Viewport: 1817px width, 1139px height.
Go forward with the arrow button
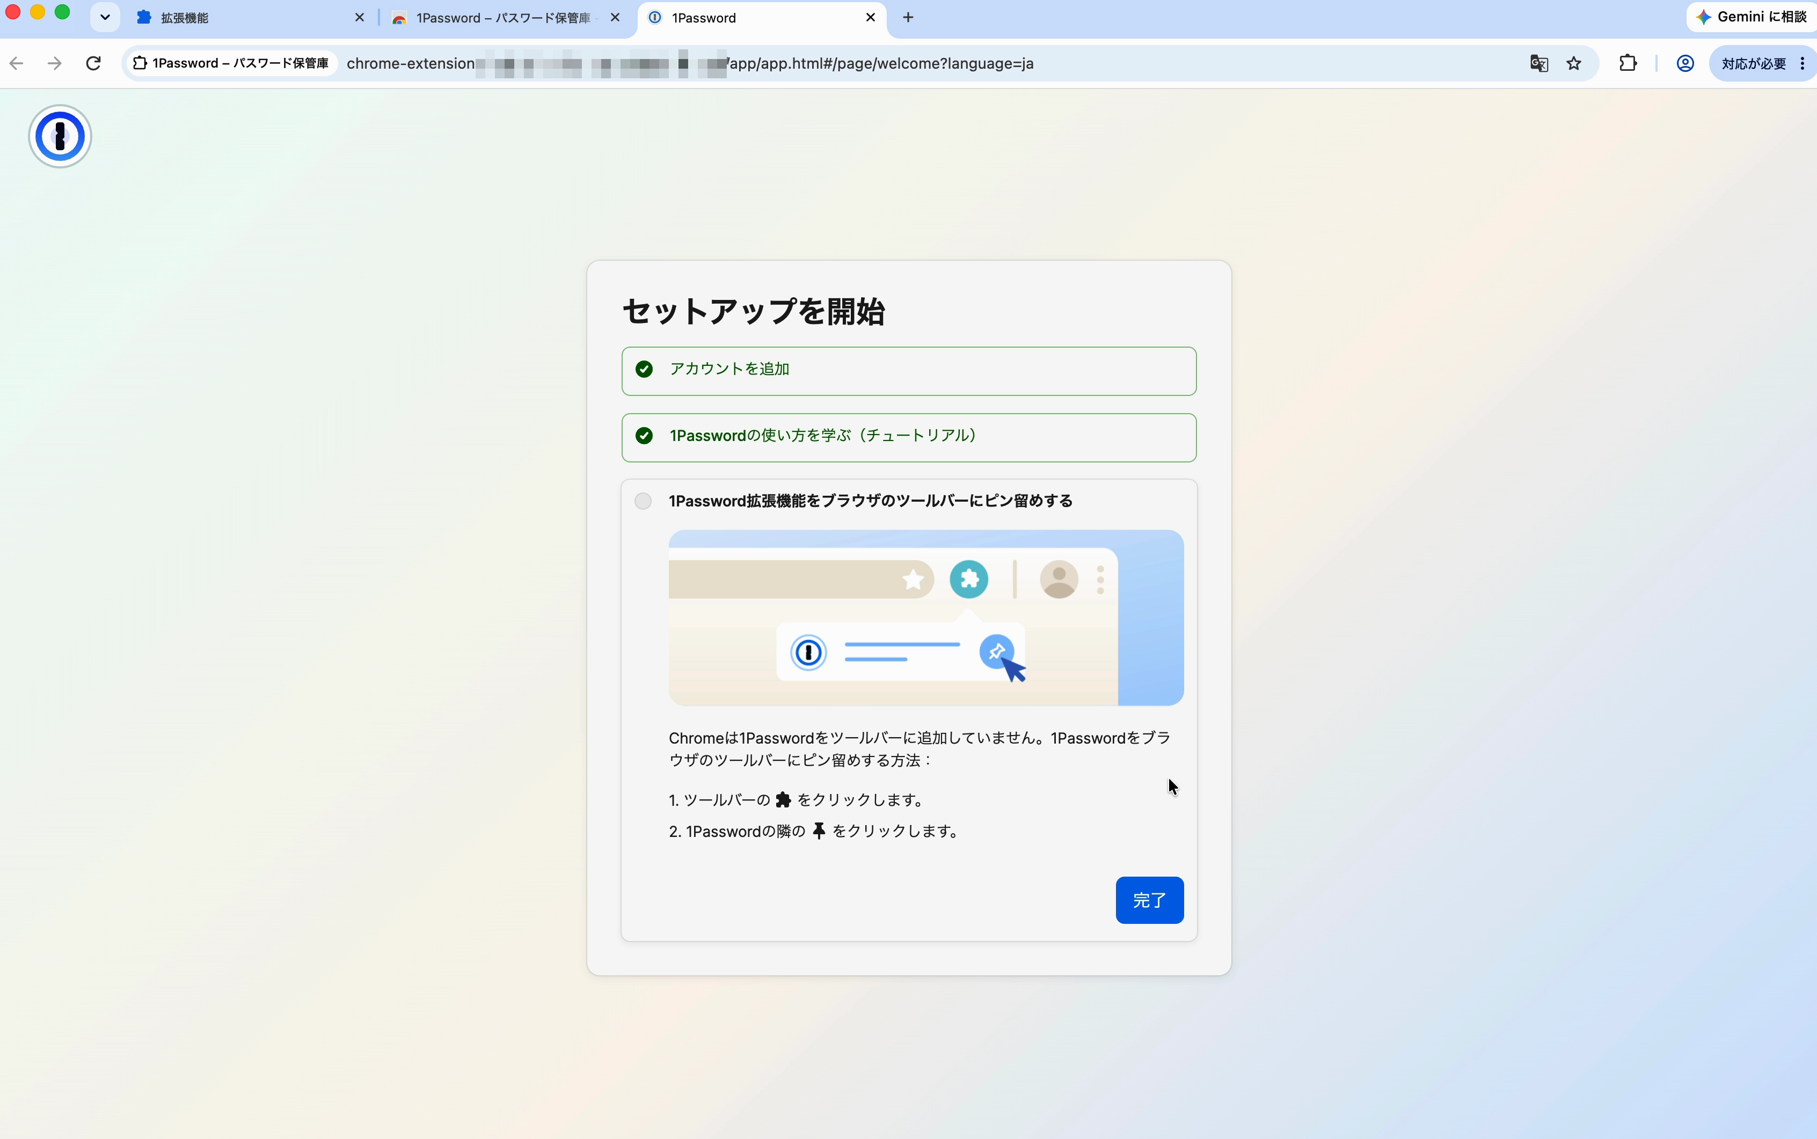tap(54, 63)
